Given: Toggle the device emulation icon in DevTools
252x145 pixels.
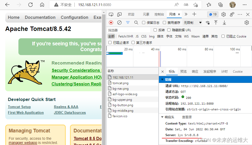Looking at the screenshot, I should click(119, 14).
